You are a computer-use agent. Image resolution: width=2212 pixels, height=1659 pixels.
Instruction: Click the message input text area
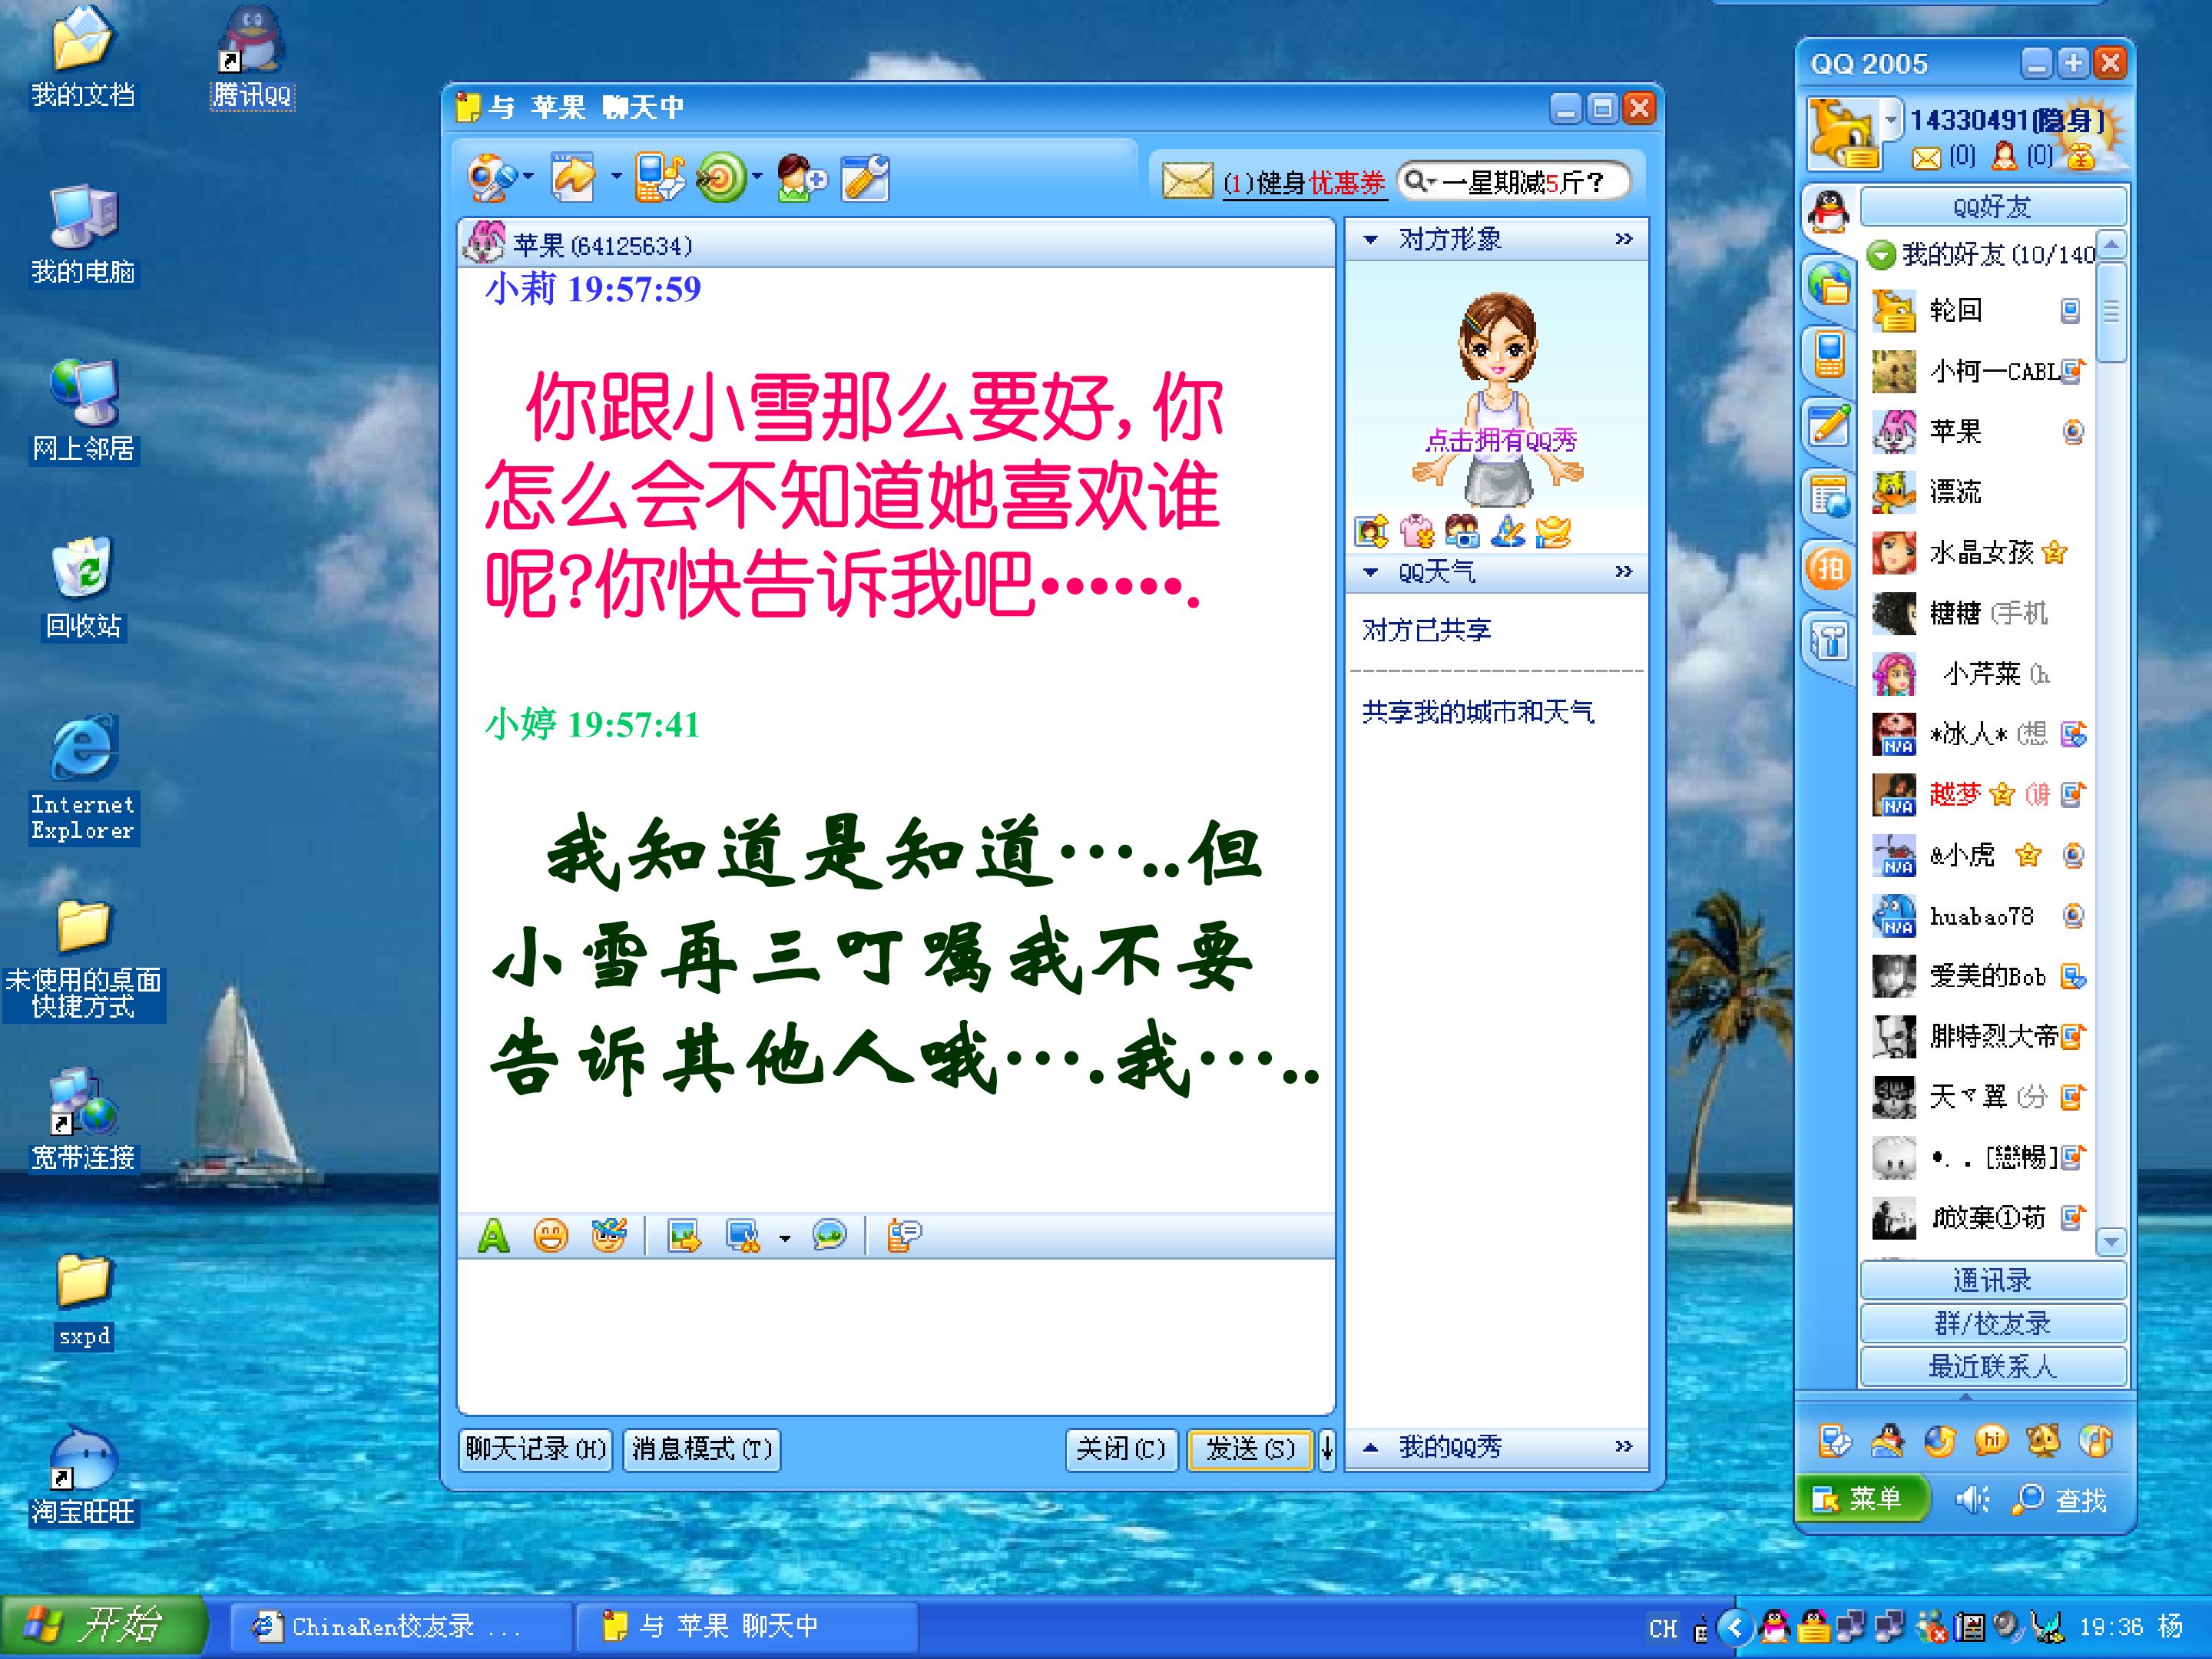click(895, 1335)
